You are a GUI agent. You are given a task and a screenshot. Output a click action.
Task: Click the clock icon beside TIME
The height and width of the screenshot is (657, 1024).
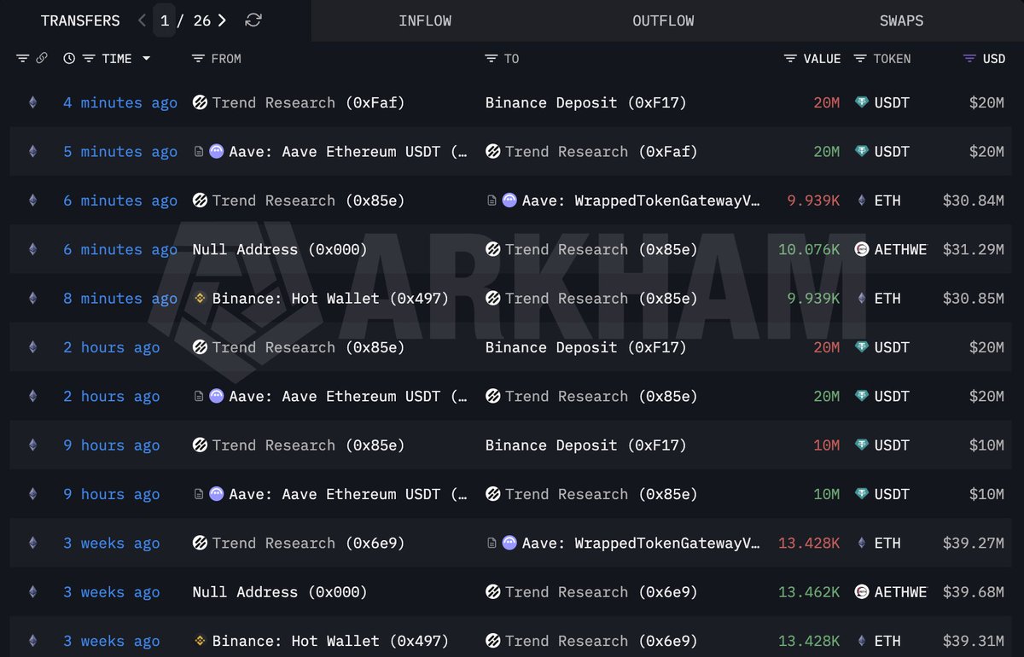coord(69,58)
